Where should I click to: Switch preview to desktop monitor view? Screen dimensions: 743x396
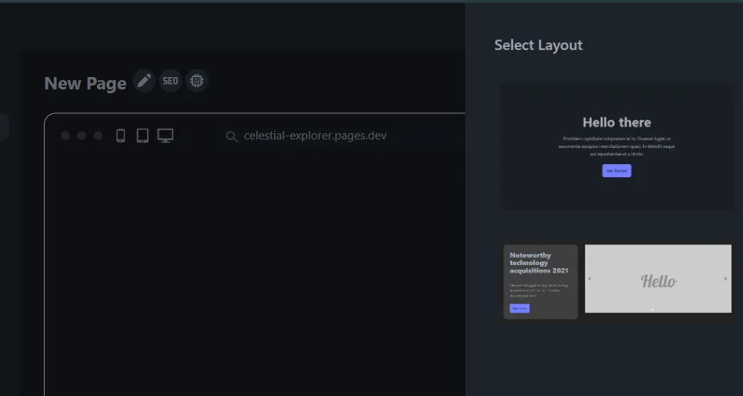click(166, 136)
